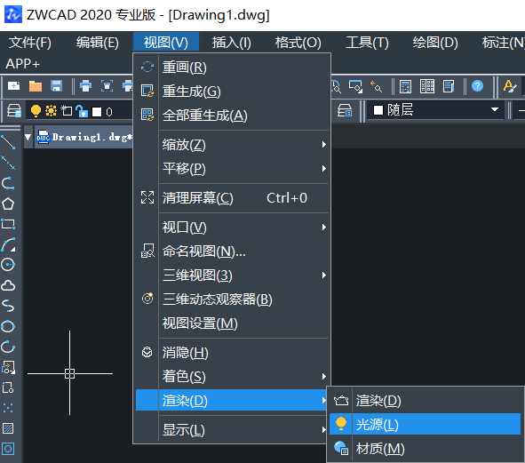
Task: Click 光源(L) in the render submenu
Action: [426, 425]
